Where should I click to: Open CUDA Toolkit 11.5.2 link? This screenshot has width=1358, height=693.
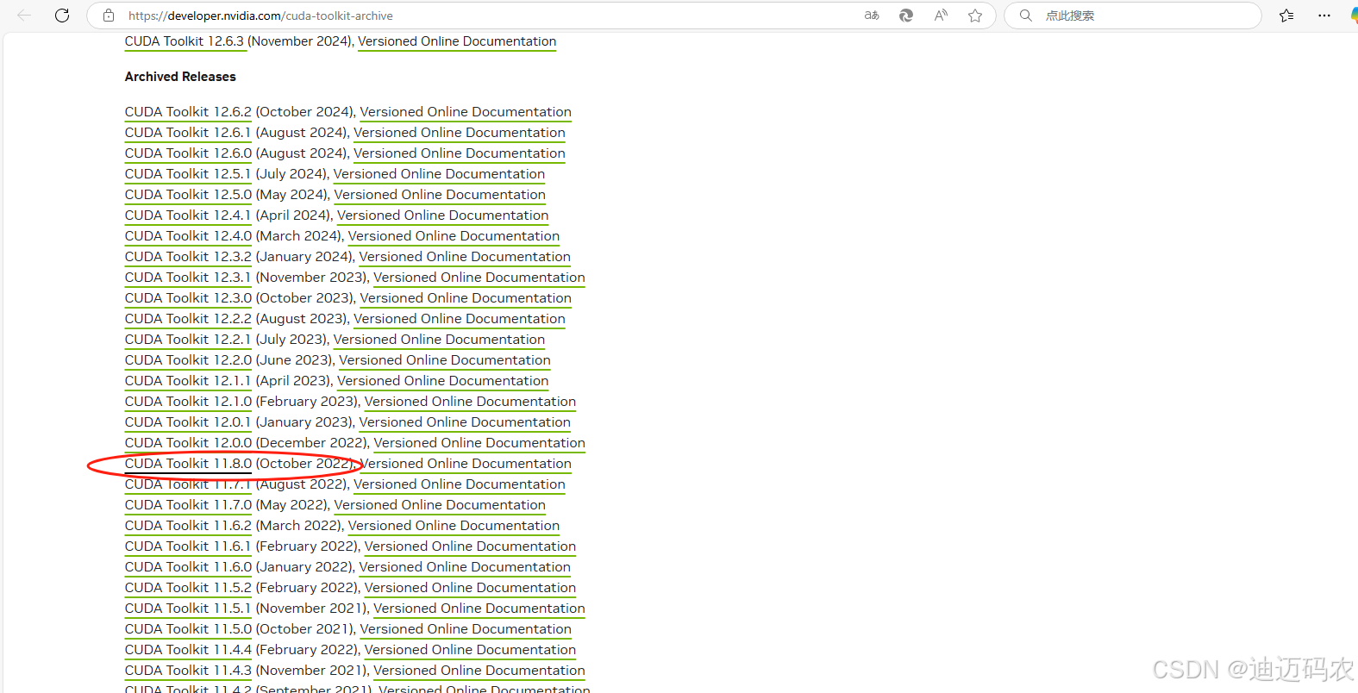coord(188,588)
